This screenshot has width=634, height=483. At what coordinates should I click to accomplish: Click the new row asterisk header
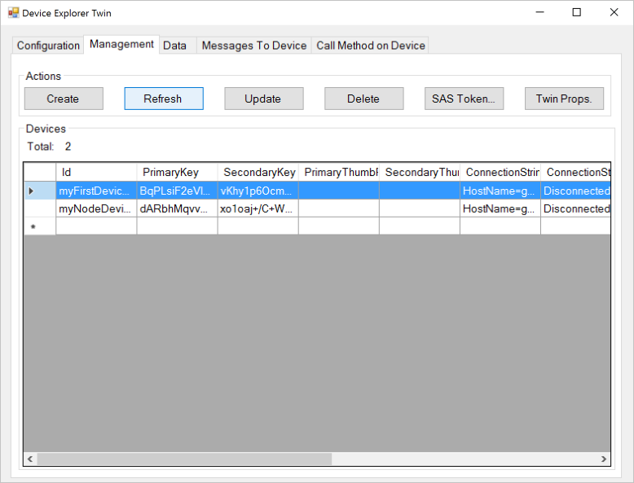(40, 226)
